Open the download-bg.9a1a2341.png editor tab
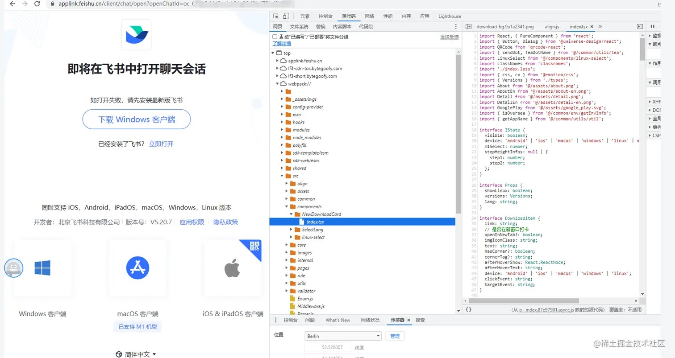This screenshot has width=675, height=358. tap(505, 27)
